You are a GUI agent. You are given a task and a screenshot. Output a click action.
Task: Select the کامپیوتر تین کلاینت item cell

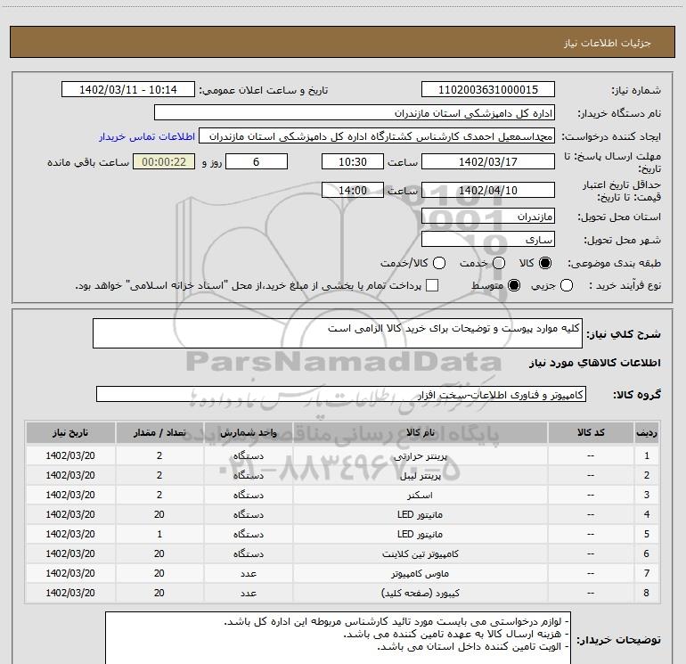420,553
